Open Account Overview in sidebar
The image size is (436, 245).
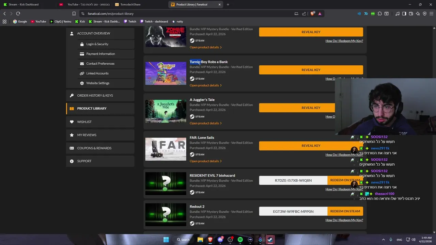[100, 33]
